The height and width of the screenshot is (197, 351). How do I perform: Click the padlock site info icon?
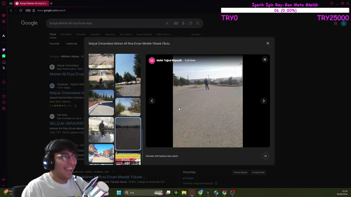[34, 10]
